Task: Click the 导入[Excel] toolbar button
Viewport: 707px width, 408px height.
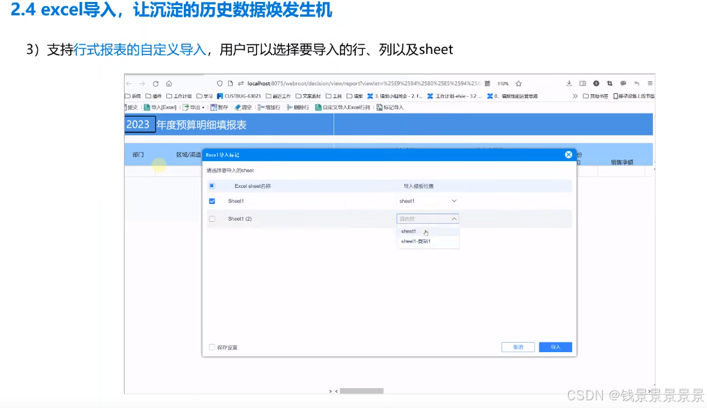Action: click(160, 108)
